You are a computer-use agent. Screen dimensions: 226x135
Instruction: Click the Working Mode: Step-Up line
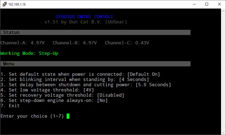29,53
